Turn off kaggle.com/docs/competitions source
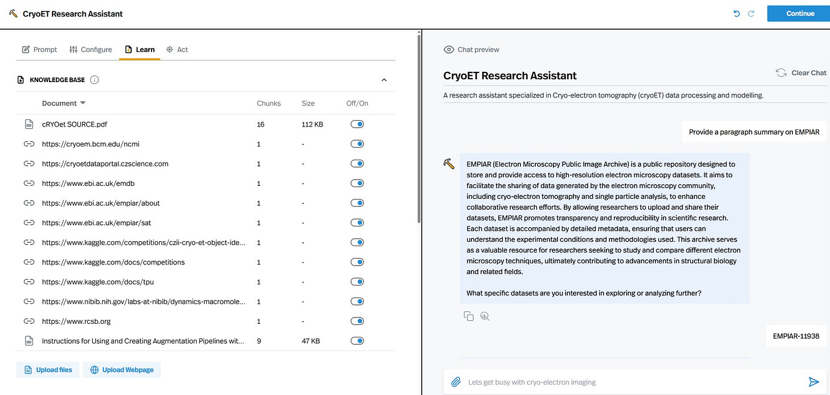 [357, 262]
